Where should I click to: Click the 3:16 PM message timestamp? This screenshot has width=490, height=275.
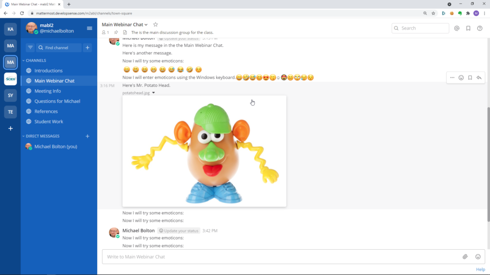point(107,85)
